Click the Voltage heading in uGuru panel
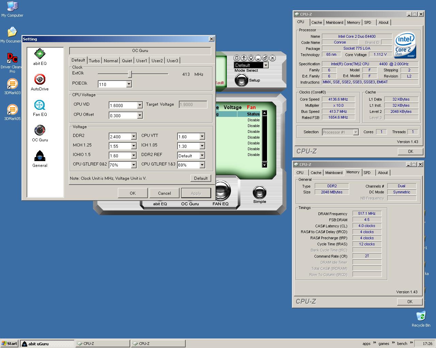The image size is (436, 348). (233, 107)
